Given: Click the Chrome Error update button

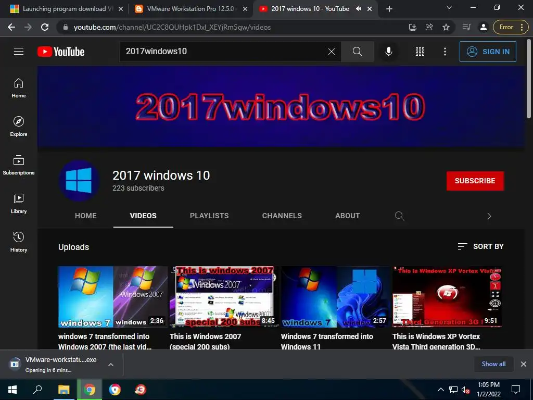Looking at the screenshot, I should coord(510,27).
